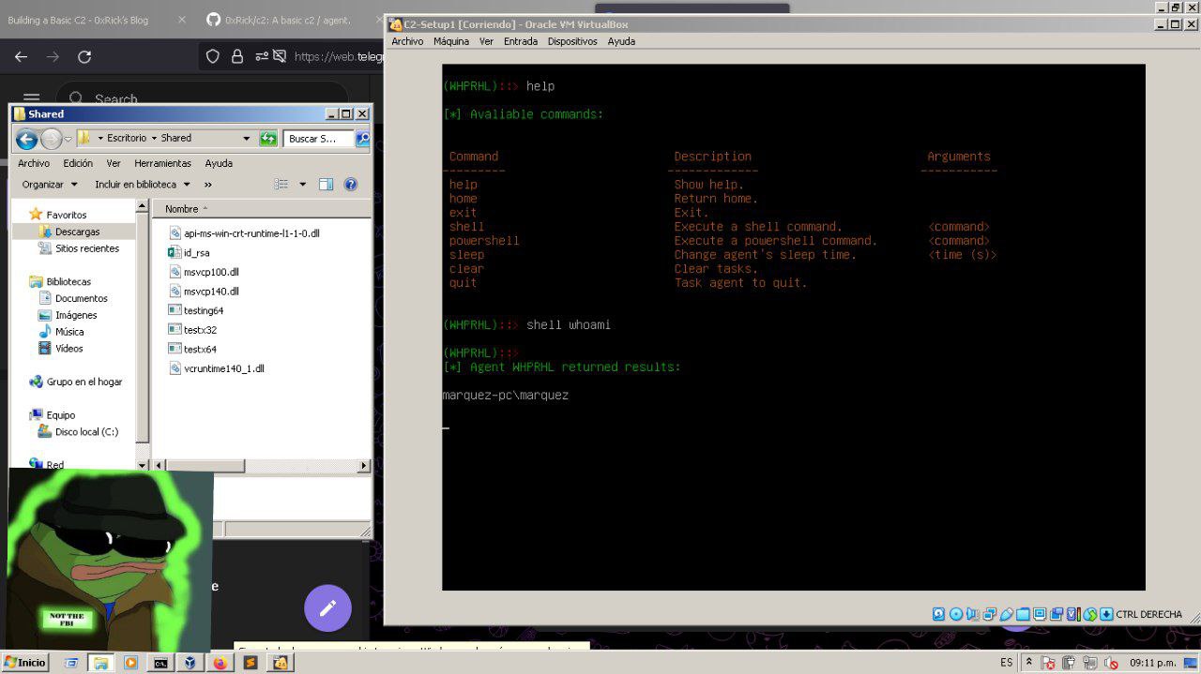Viewport: 1201px width, 674px height.
Task: Open the command prompt taskbar icon
Action: 160,663
